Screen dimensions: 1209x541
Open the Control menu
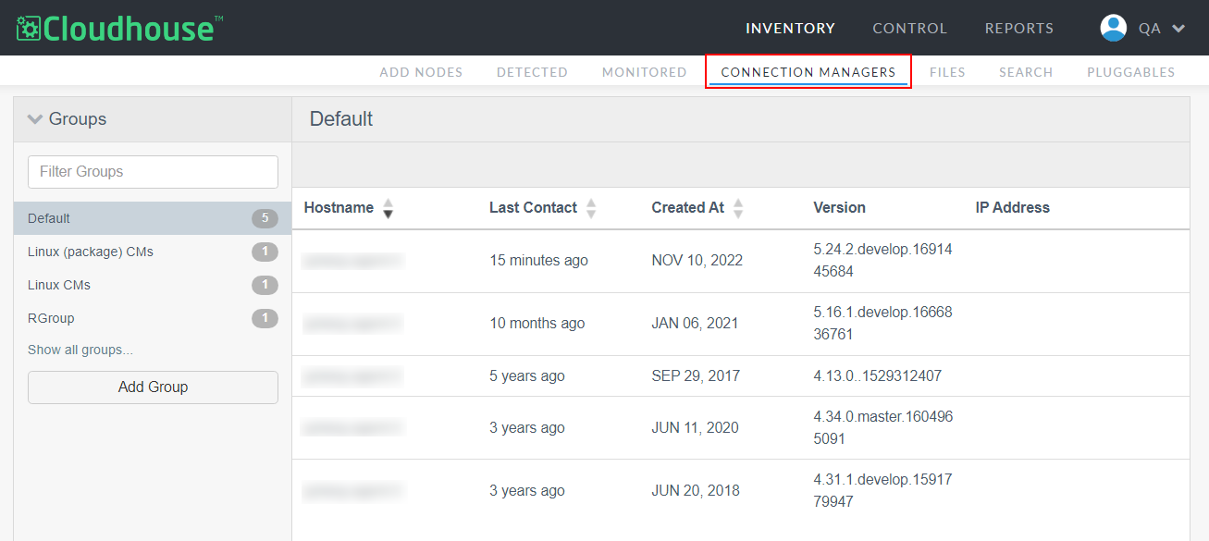pos(910,29)
